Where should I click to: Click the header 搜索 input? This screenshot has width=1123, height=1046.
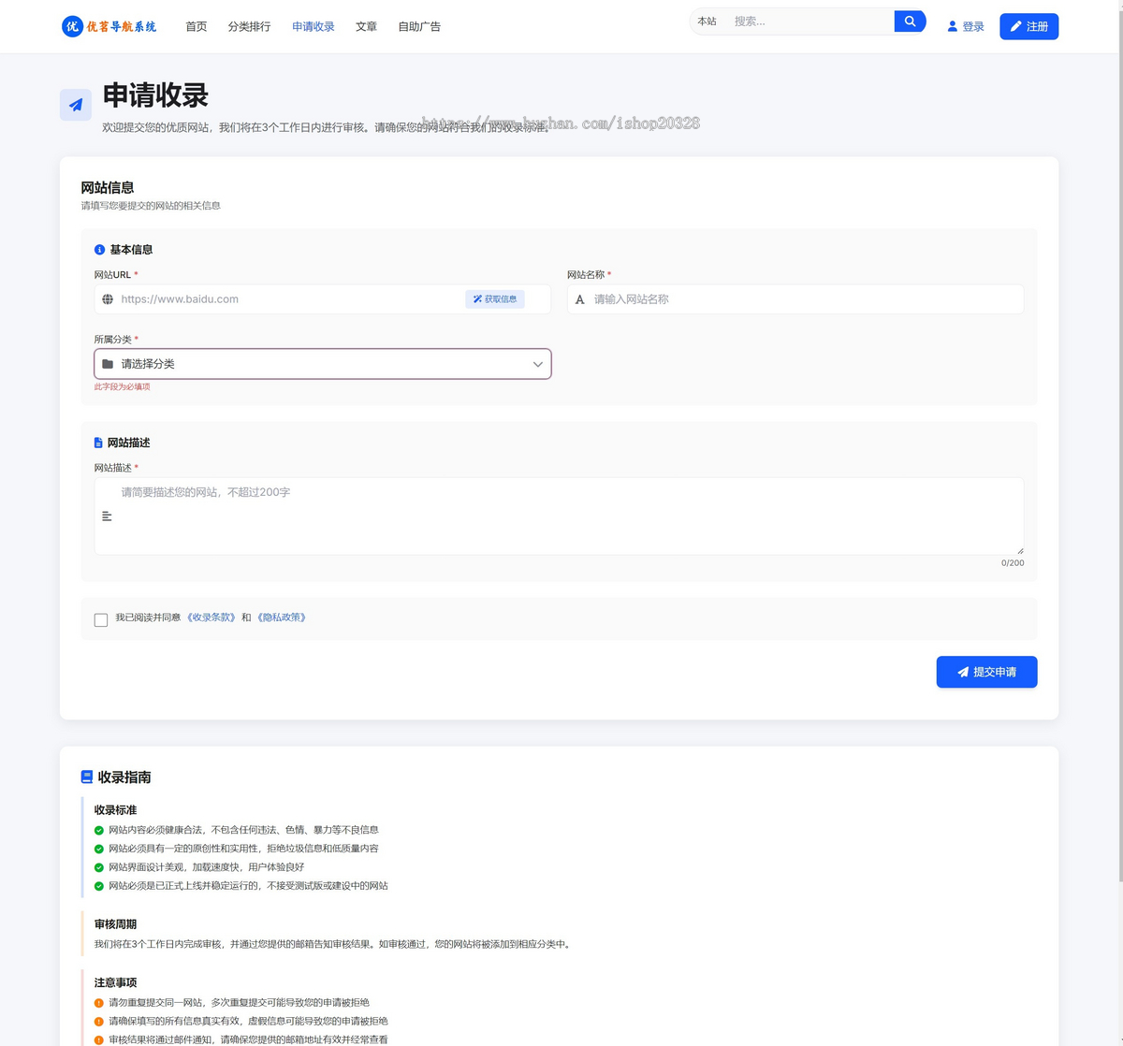810,22
